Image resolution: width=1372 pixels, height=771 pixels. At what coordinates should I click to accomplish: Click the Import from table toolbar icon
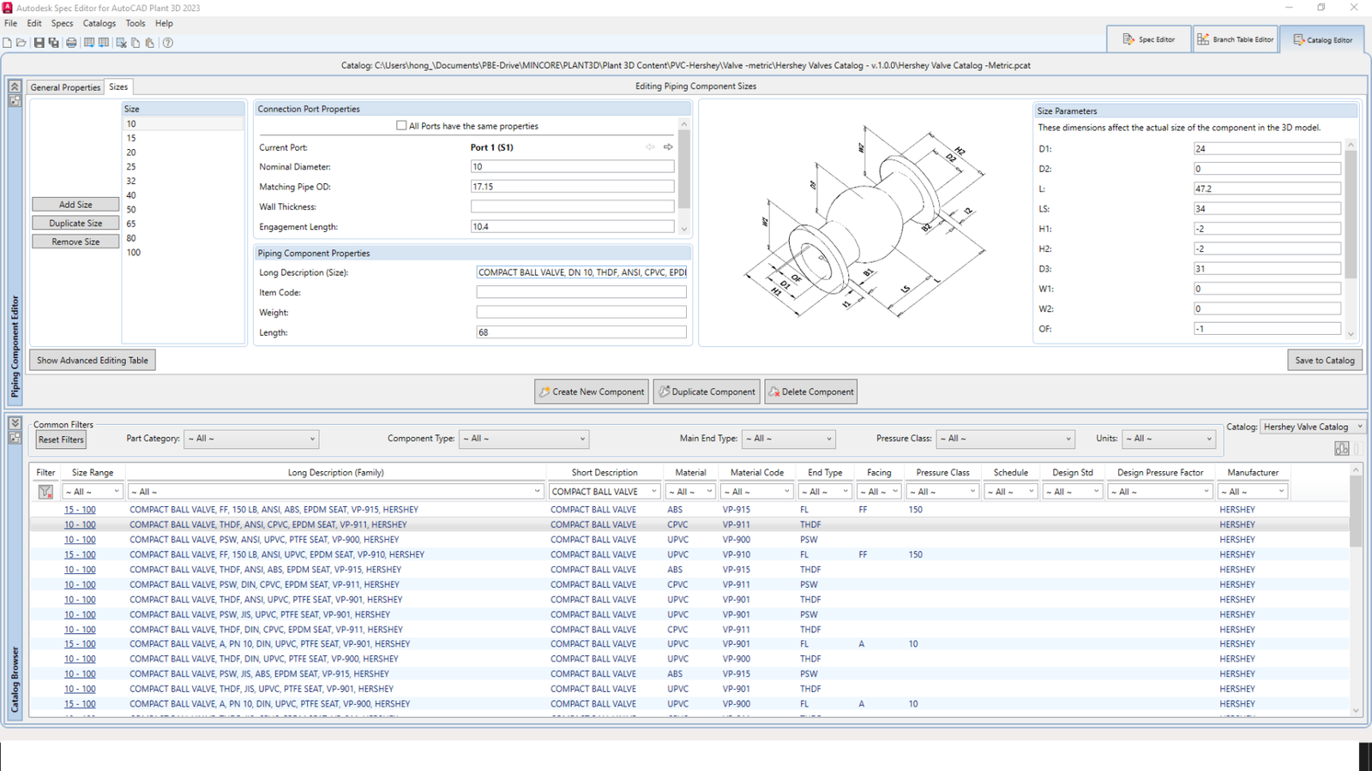pos(104,43)
